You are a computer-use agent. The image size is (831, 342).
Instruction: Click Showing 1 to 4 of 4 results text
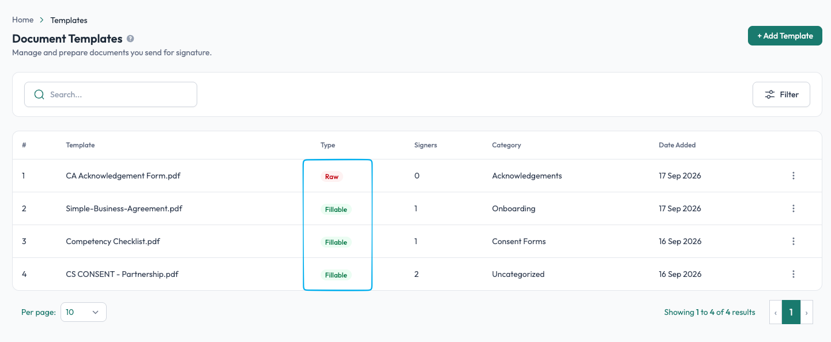coord(709,312)
